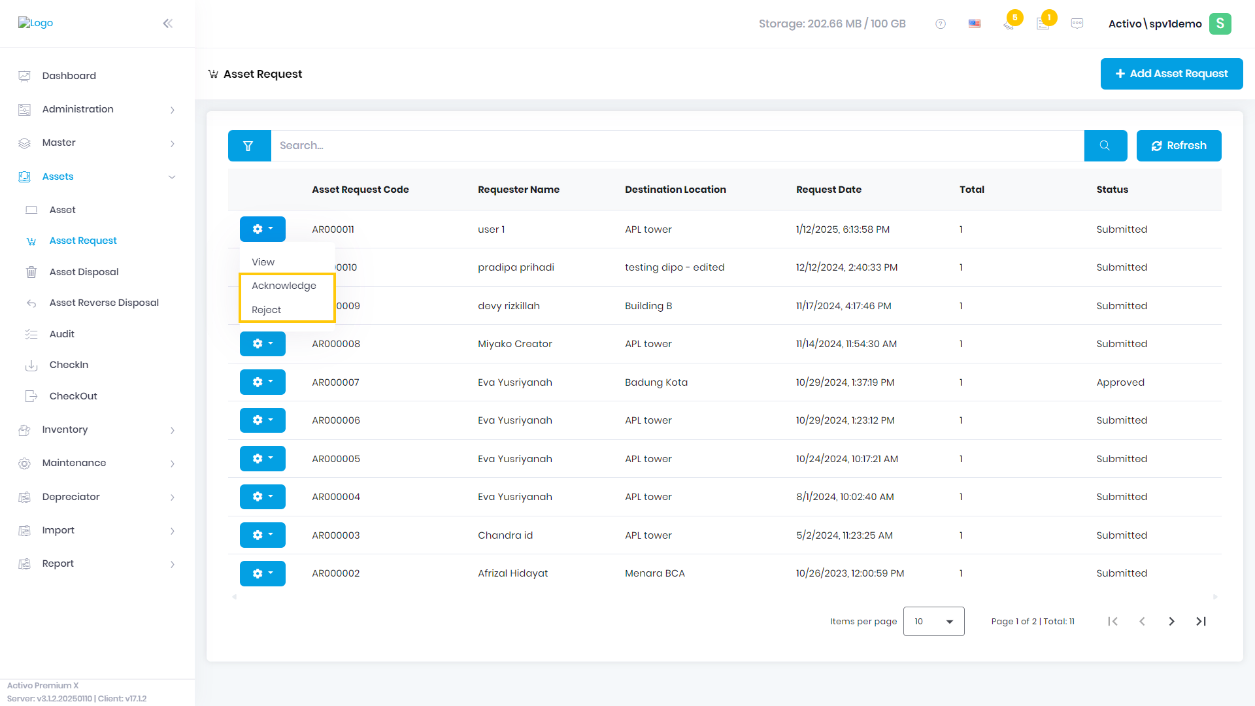Expand the Inventory sidebar section
The width and height of the screenshot is (1255, 706).
[97, 429]
